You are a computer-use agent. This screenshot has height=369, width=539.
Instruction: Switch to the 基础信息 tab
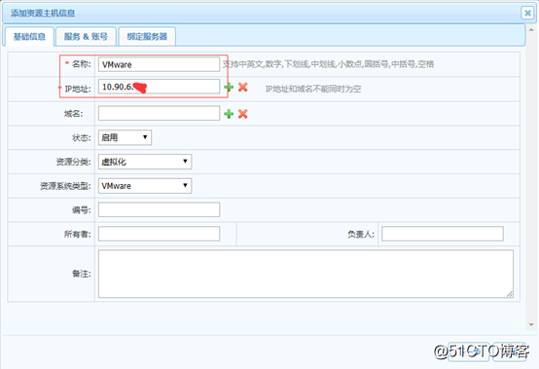pos(29,36)
